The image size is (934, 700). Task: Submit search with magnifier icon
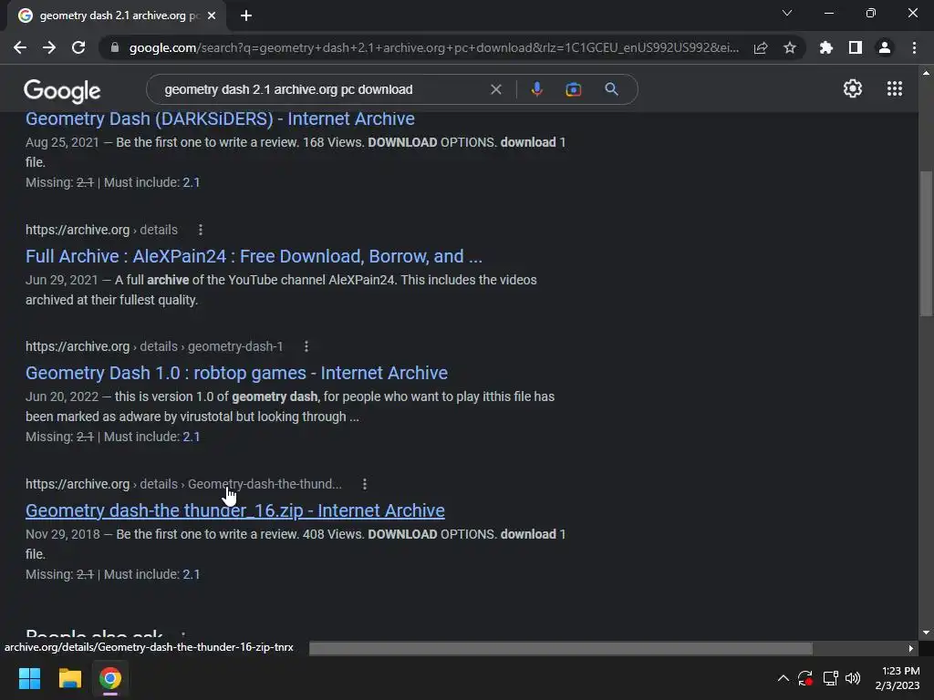(x=611, y=89)
